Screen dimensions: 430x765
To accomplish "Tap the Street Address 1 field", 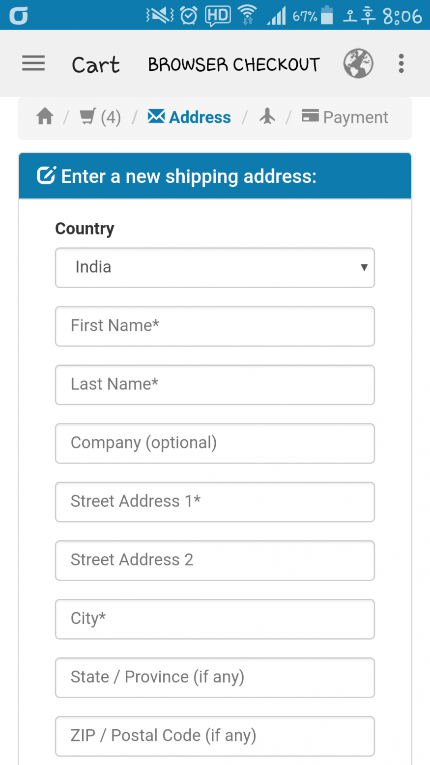I will click(x=215, y=501).
